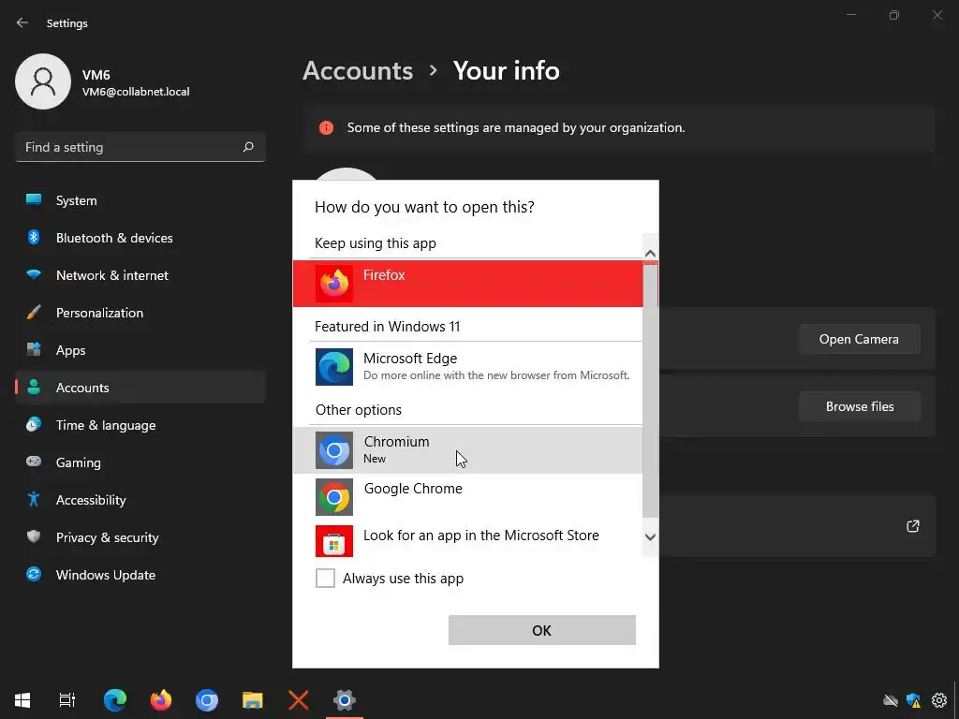Screen dimensions: 959x719
Task: Click the orange X app on taskbar
Action: (x=299, y=700)
